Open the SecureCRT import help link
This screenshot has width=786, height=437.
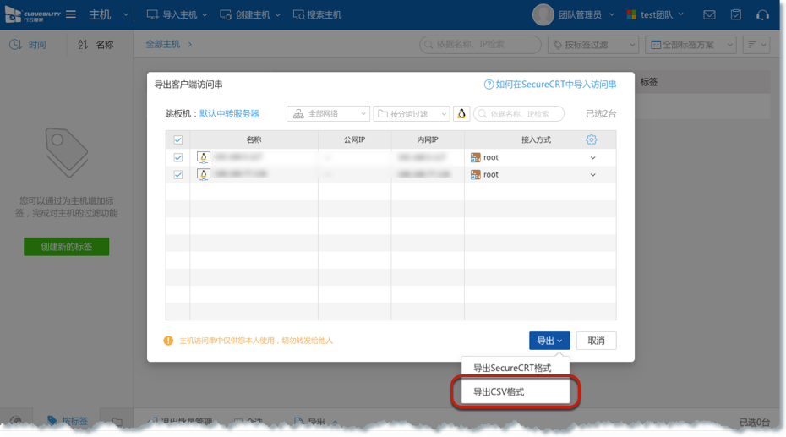[549, 85]
